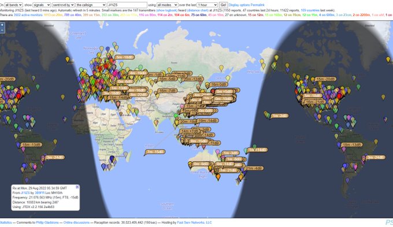The height and width of the screenshot is (227, 393).
Task: Click the Fast Serv Networks, LLC link
Action: point(195,222)
